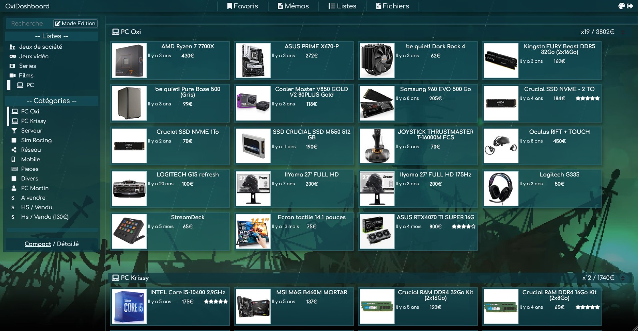Expand the Sim Racing category
638x331 pixels.
pos(36,140)
